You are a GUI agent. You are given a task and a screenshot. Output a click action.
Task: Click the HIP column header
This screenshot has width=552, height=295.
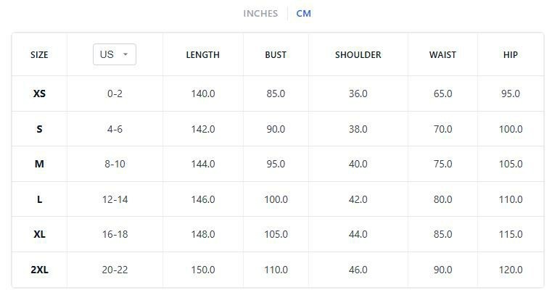coord(511,55)
